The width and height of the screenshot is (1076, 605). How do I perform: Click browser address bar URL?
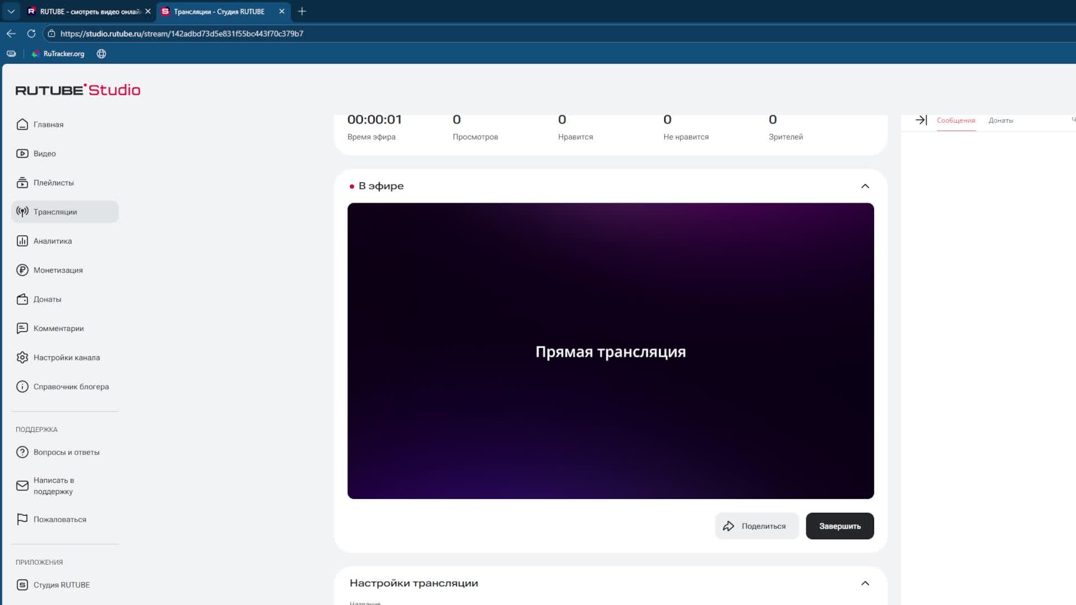(182, 34)
